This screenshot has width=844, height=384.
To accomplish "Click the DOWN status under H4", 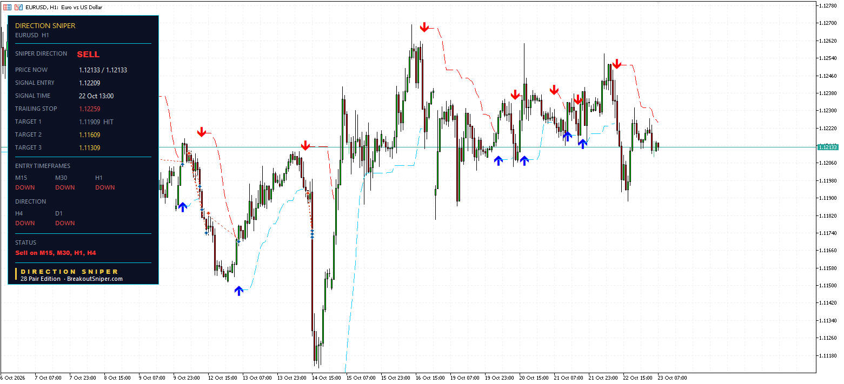I will pos(25,224).
